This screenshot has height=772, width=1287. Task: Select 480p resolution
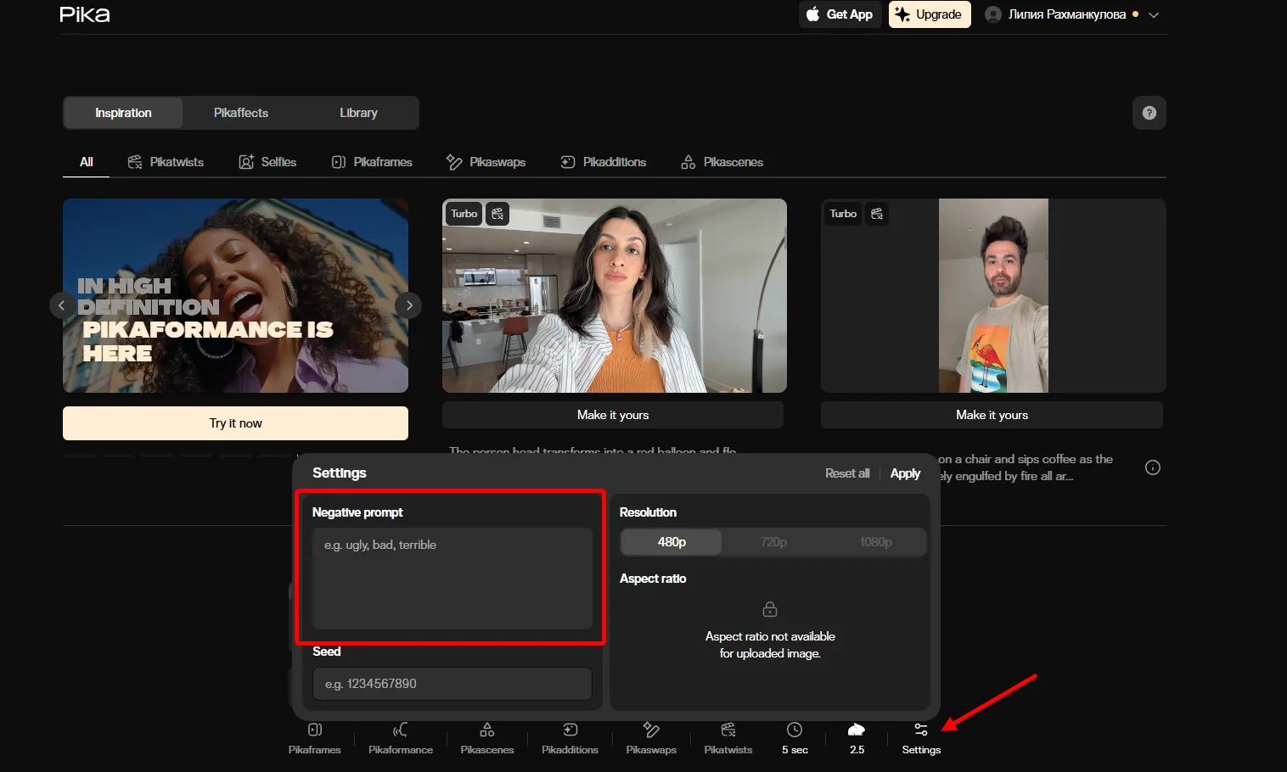click(x=672, y=542)
